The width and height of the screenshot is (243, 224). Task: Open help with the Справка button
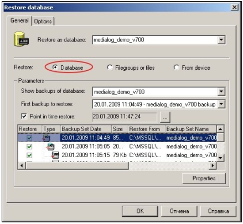click(x=218, y=211)
